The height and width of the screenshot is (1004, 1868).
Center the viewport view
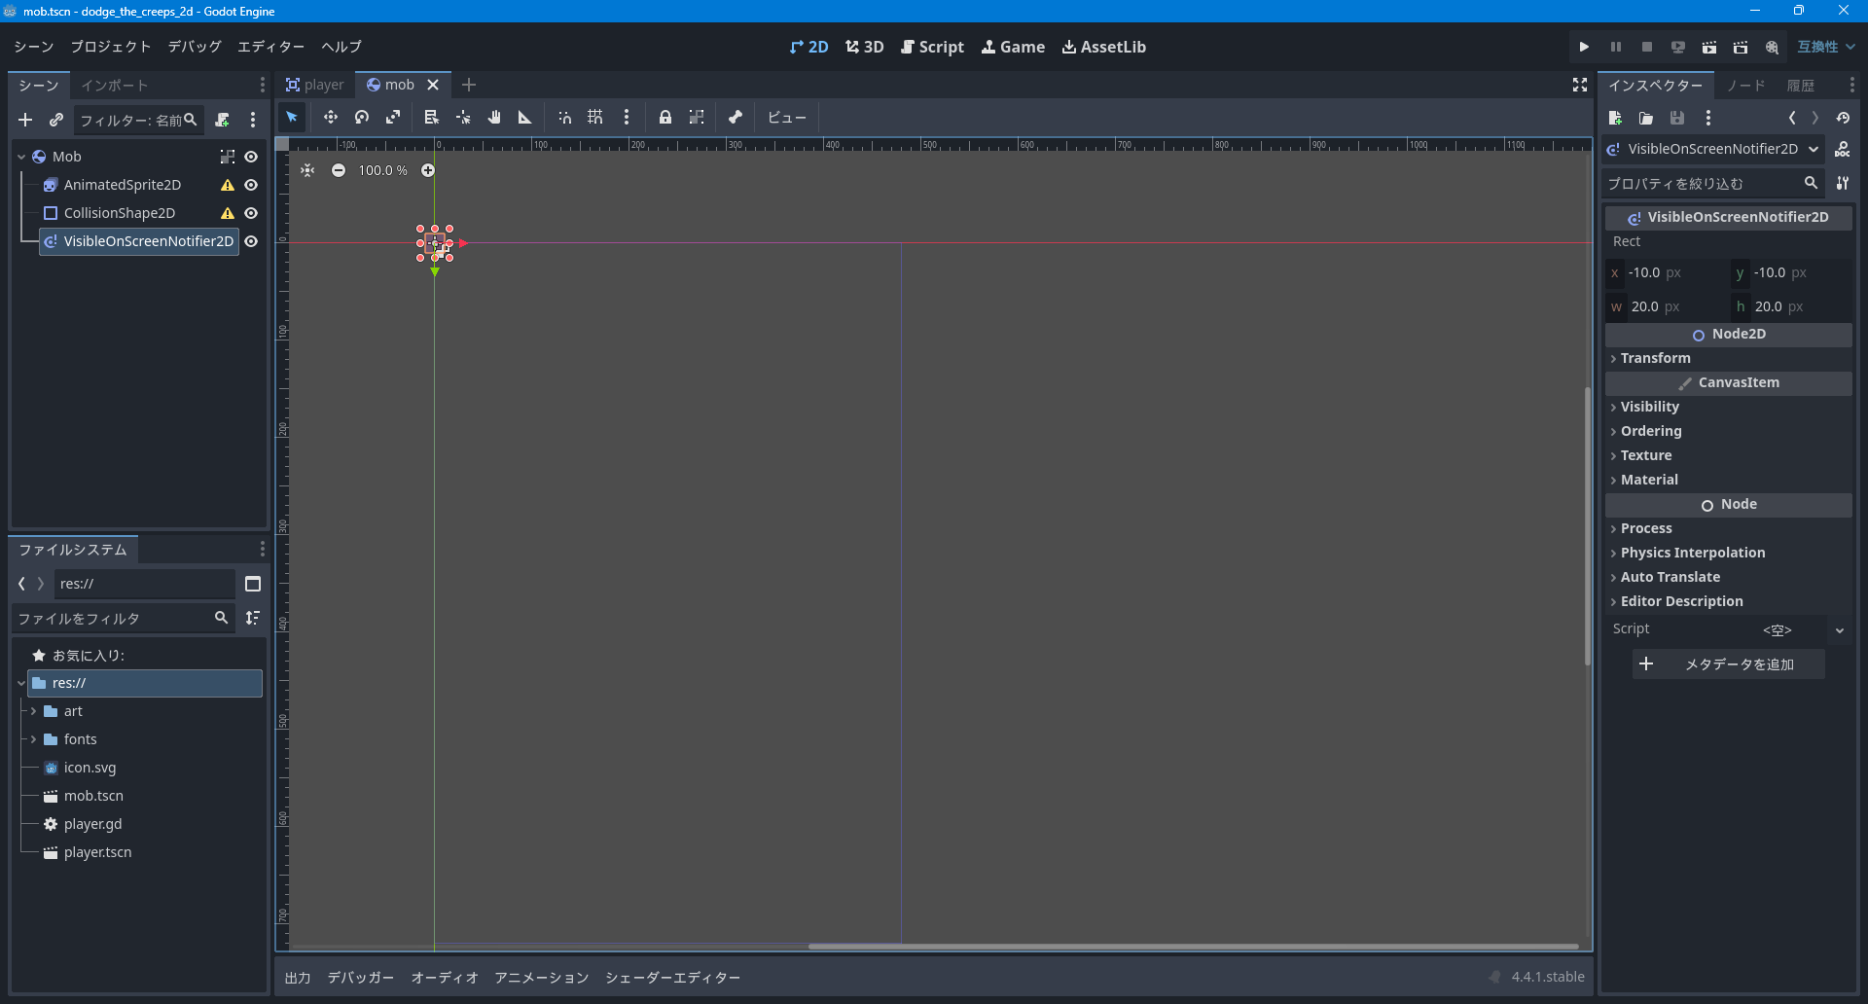307,170
